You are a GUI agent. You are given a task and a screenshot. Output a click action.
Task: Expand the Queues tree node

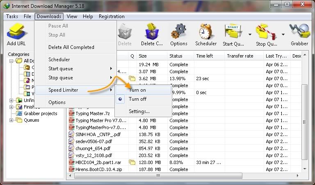(11, 120)
